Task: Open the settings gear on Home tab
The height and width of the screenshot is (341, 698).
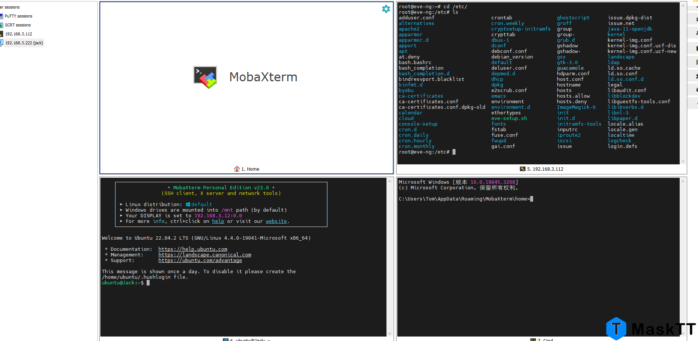Action: pos(386,9)
